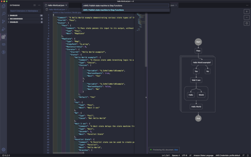Viewport: 251px width, 157px height.
Task: Click the editor horizontal scrollbar thumb
Action: click(x=69, y=153)
